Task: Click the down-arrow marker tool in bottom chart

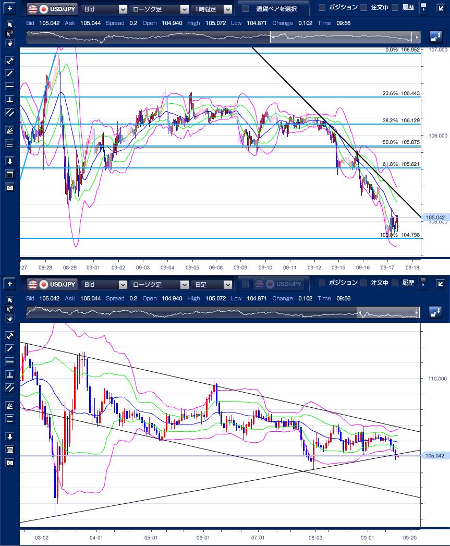Action: 9,436
